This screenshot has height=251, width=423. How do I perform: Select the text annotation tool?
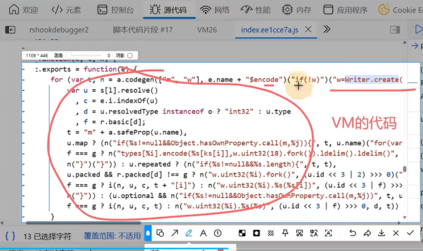pos(203,233)
